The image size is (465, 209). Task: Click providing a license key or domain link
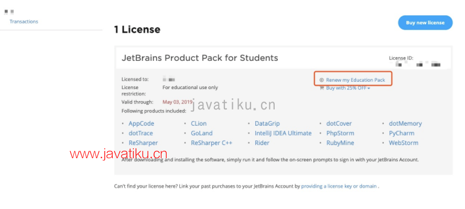(339, 186)
